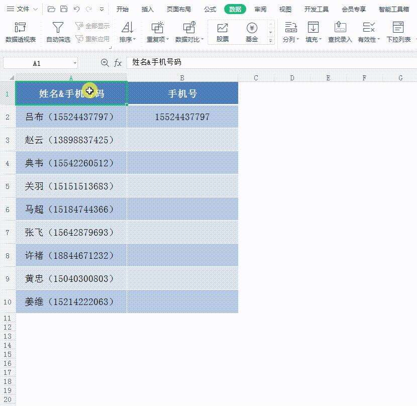Switch to the 公式 Formulas ribbon tab

[210, 9]
